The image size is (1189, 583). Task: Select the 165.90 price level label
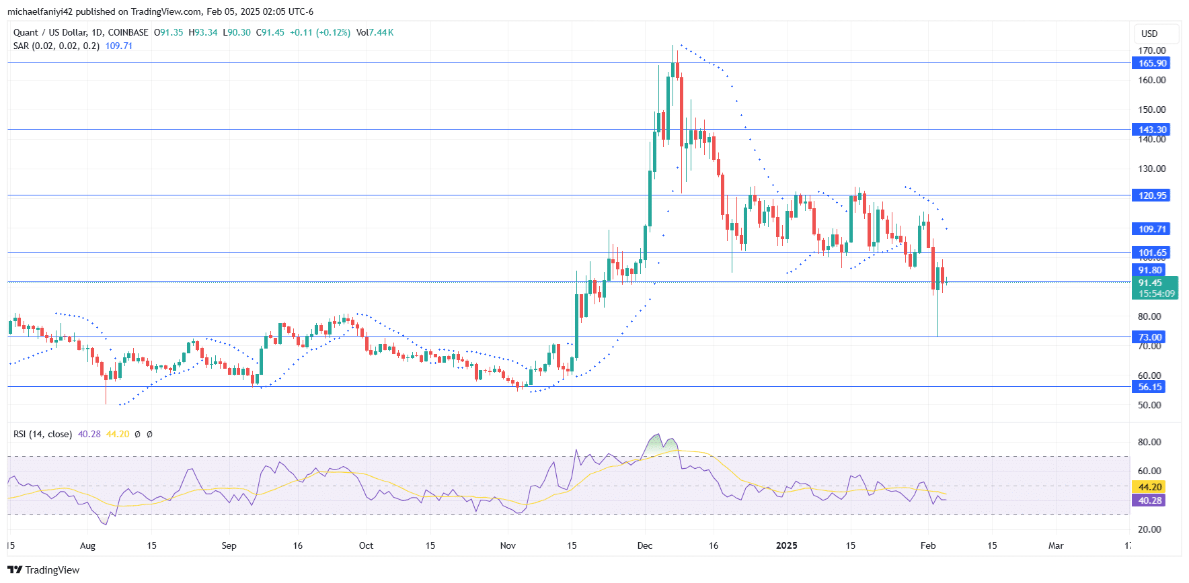coord(1152,63)
